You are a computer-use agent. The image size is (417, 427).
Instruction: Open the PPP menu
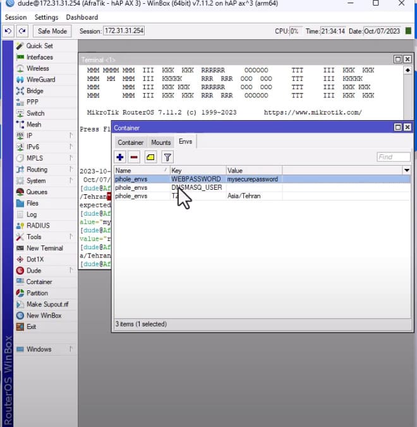click(x=32, y=102)
